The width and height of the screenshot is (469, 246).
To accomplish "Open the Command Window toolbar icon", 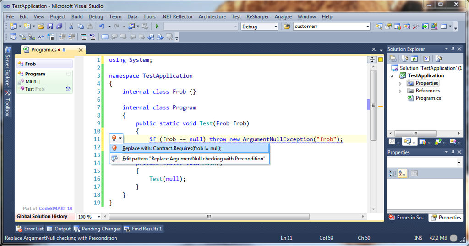I will (x=443, y=26).
